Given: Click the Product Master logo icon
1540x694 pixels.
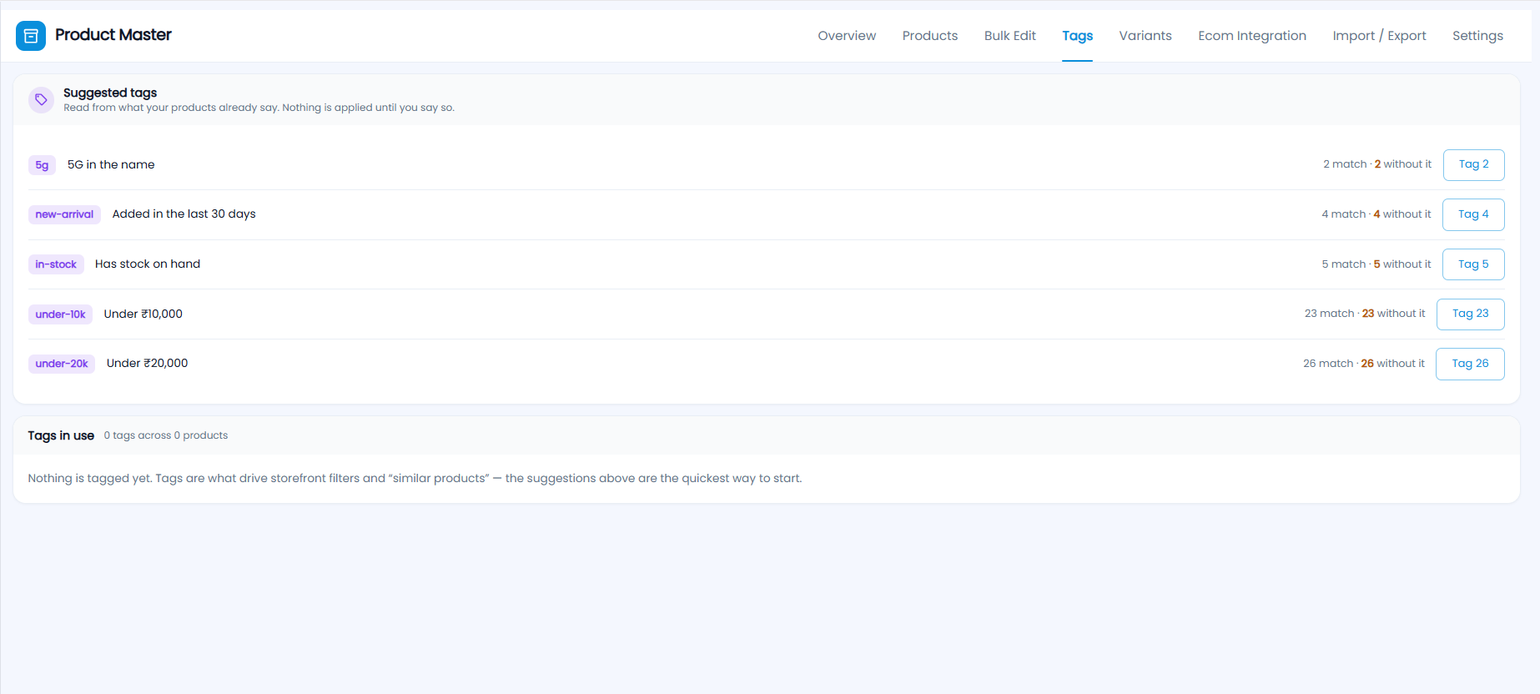Looking at the screenshot, I should tap(31, 36).
